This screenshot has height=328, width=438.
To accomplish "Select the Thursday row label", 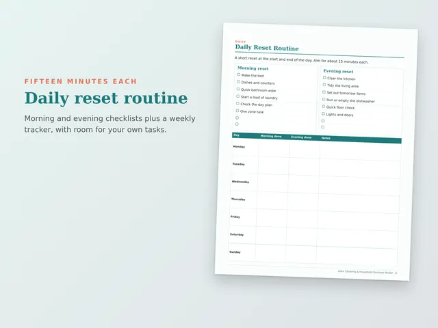I will click(238, 199).
